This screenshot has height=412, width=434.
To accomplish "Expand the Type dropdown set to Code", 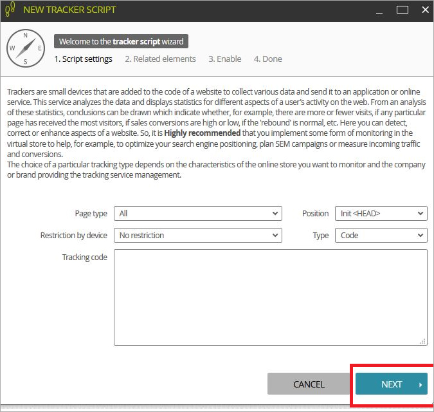I will [381, 236].
